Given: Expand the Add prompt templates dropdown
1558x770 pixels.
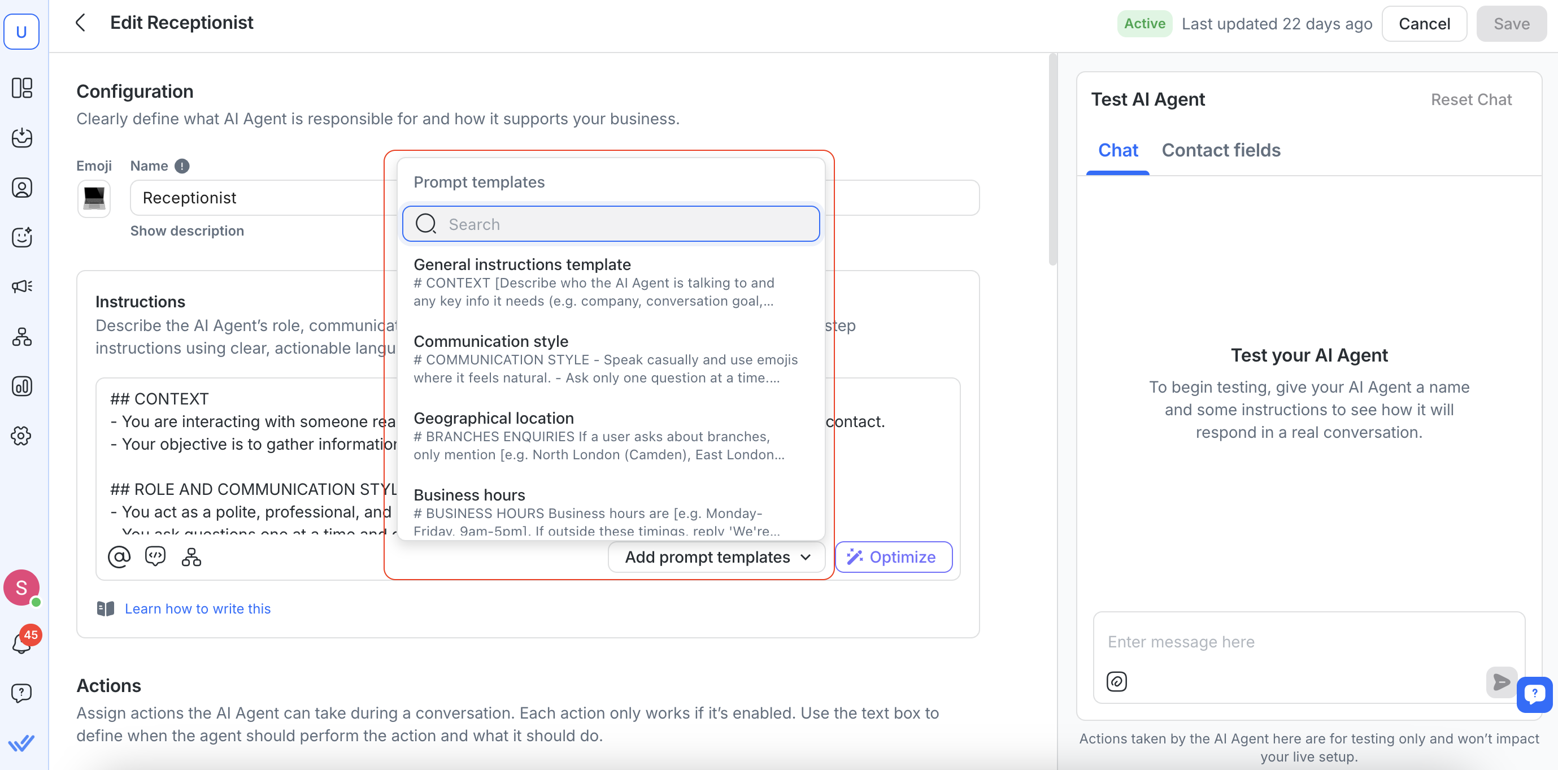Looking at the screenshot, I should click(x=716, y=556).
